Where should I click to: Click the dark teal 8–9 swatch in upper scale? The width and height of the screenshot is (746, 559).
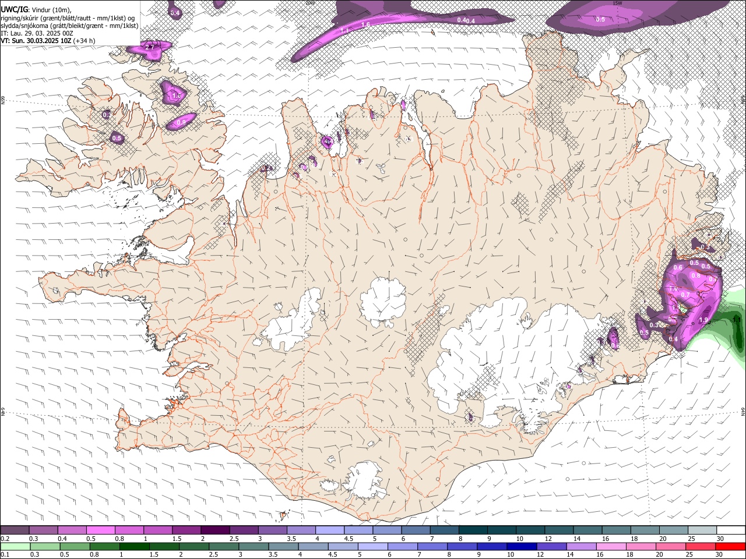pos(472,530)
